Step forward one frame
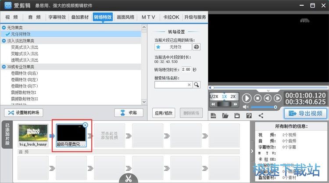The image size is (329, 183). [277, 98]
